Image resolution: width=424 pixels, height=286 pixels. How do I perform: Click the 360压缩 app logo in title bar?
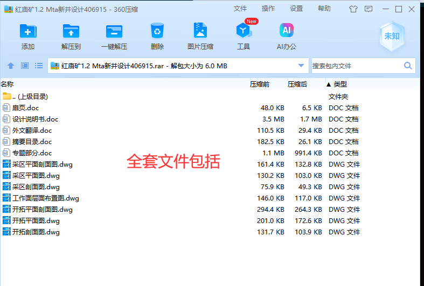(x=9, y=9)
